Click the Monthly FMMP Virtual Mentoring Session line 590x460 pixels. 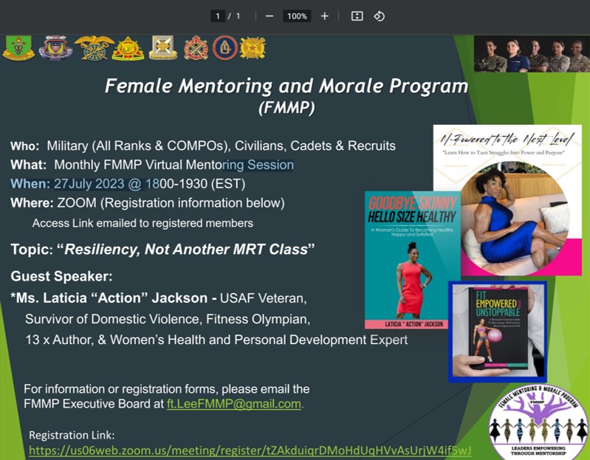pos(152,165)
